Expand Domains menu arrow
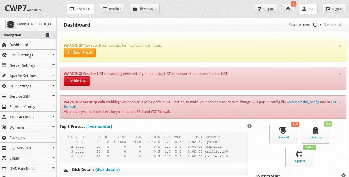The width and height of the screenshot is (349, 177). (x=54, y=127)
